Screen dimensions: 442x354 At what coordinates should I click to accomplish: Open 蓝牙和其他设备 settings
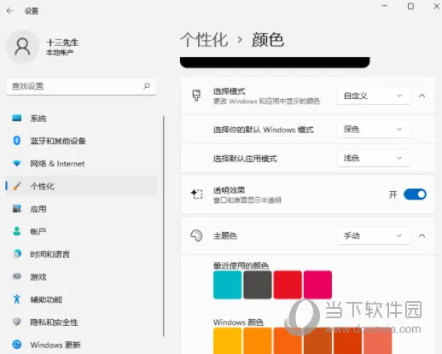[x=81, y=141]
